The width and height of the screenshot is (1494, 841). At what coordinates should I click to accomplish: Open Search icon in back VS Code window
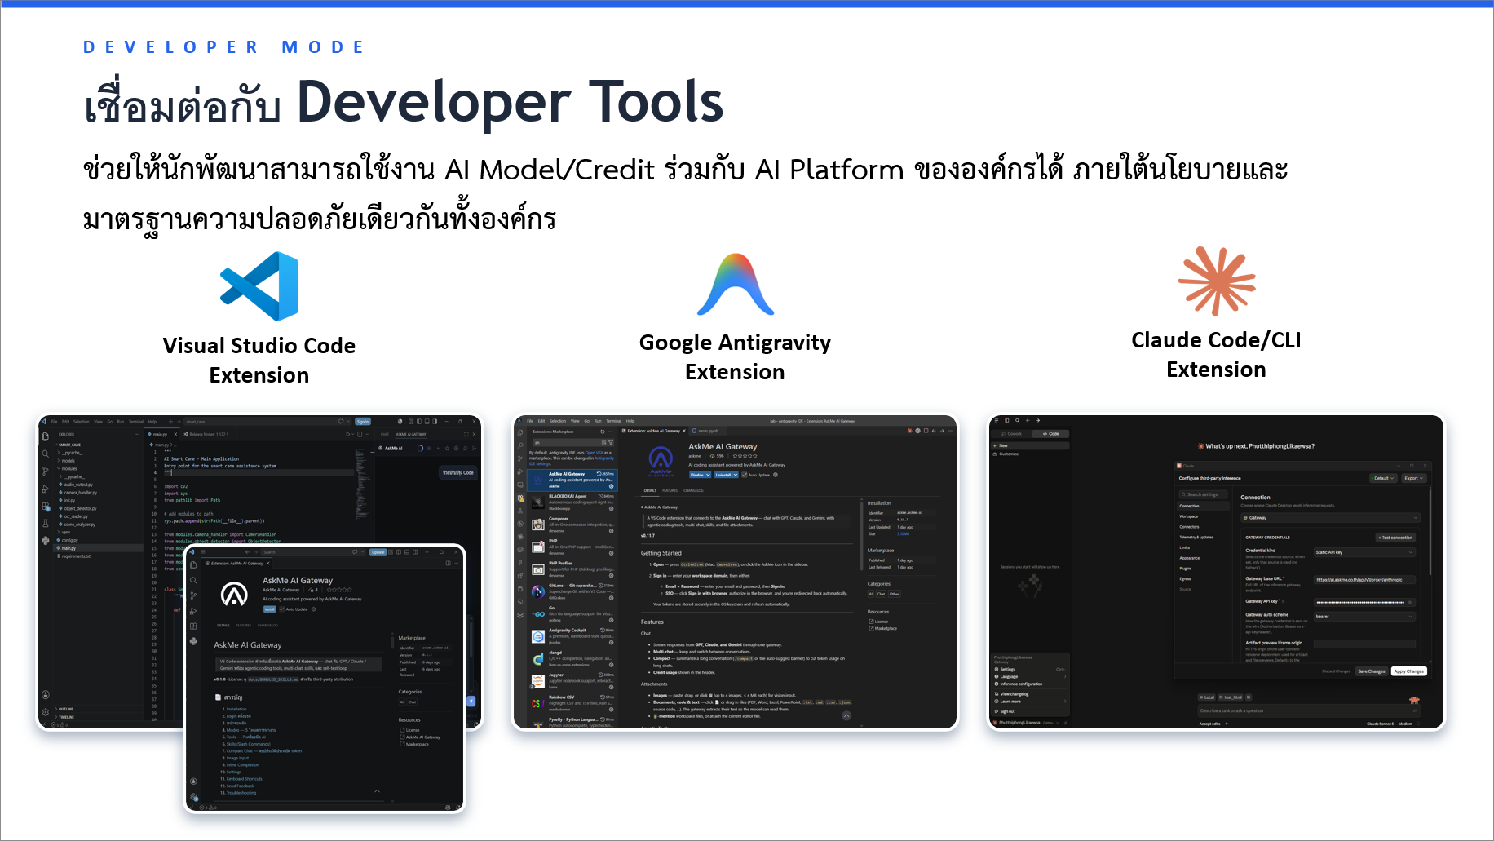[46, 454]
